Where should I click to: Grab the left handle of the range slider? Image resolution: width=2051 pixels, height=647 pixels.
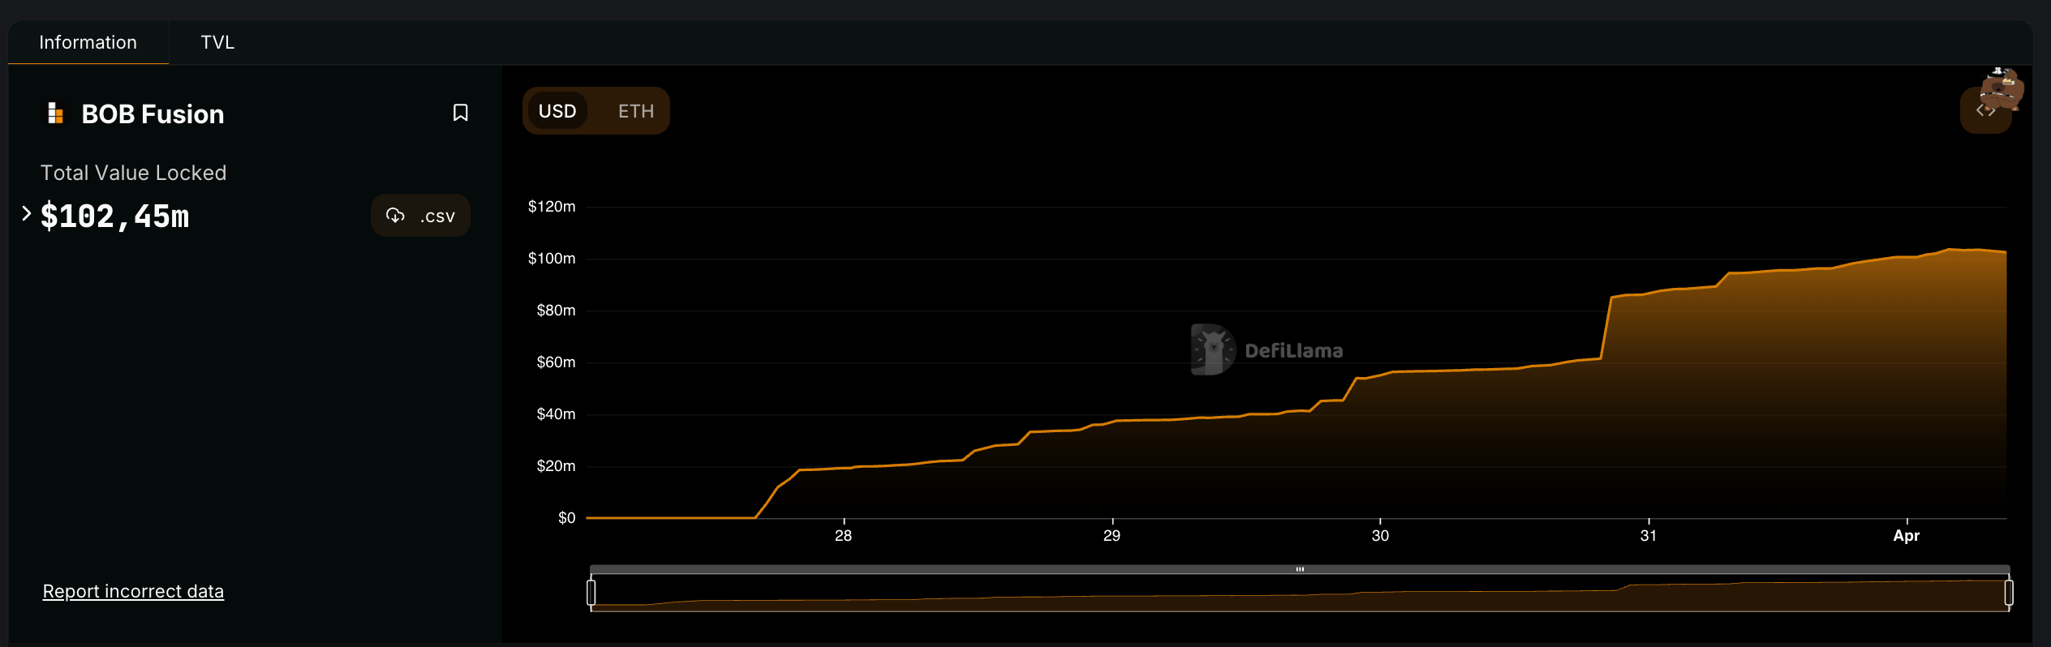[591, 593]
